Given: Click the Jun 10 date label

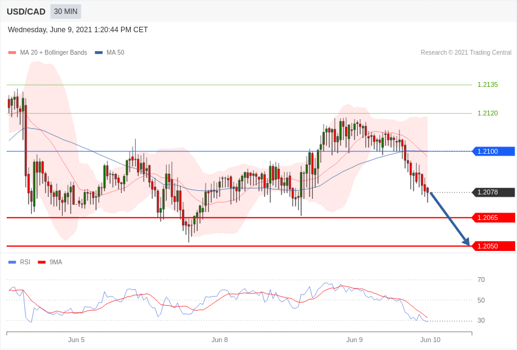Looking at the screenshot, I should click(x=430, y=340).
